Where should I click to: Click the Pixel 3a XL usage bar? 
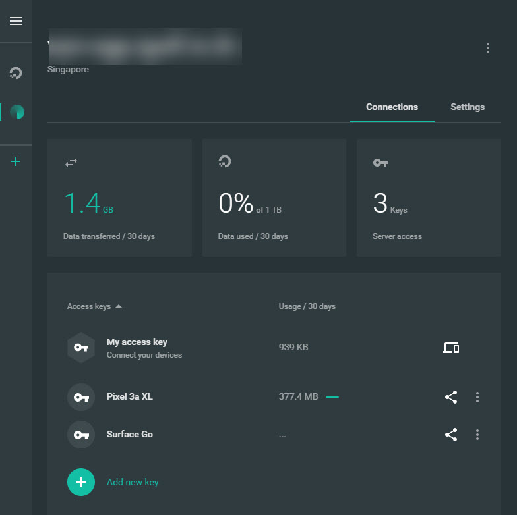pyautogui.click(x=332, y=398)
